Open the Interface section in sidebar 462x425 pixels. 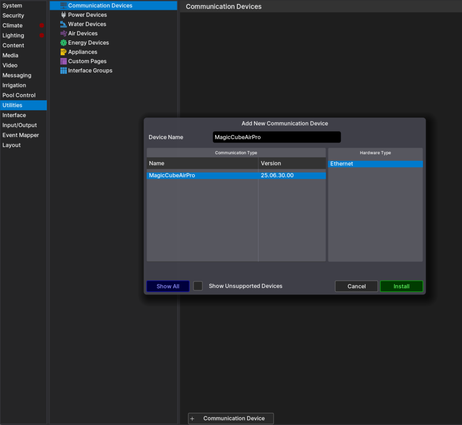pyautogui.click(x=23, y=115)
